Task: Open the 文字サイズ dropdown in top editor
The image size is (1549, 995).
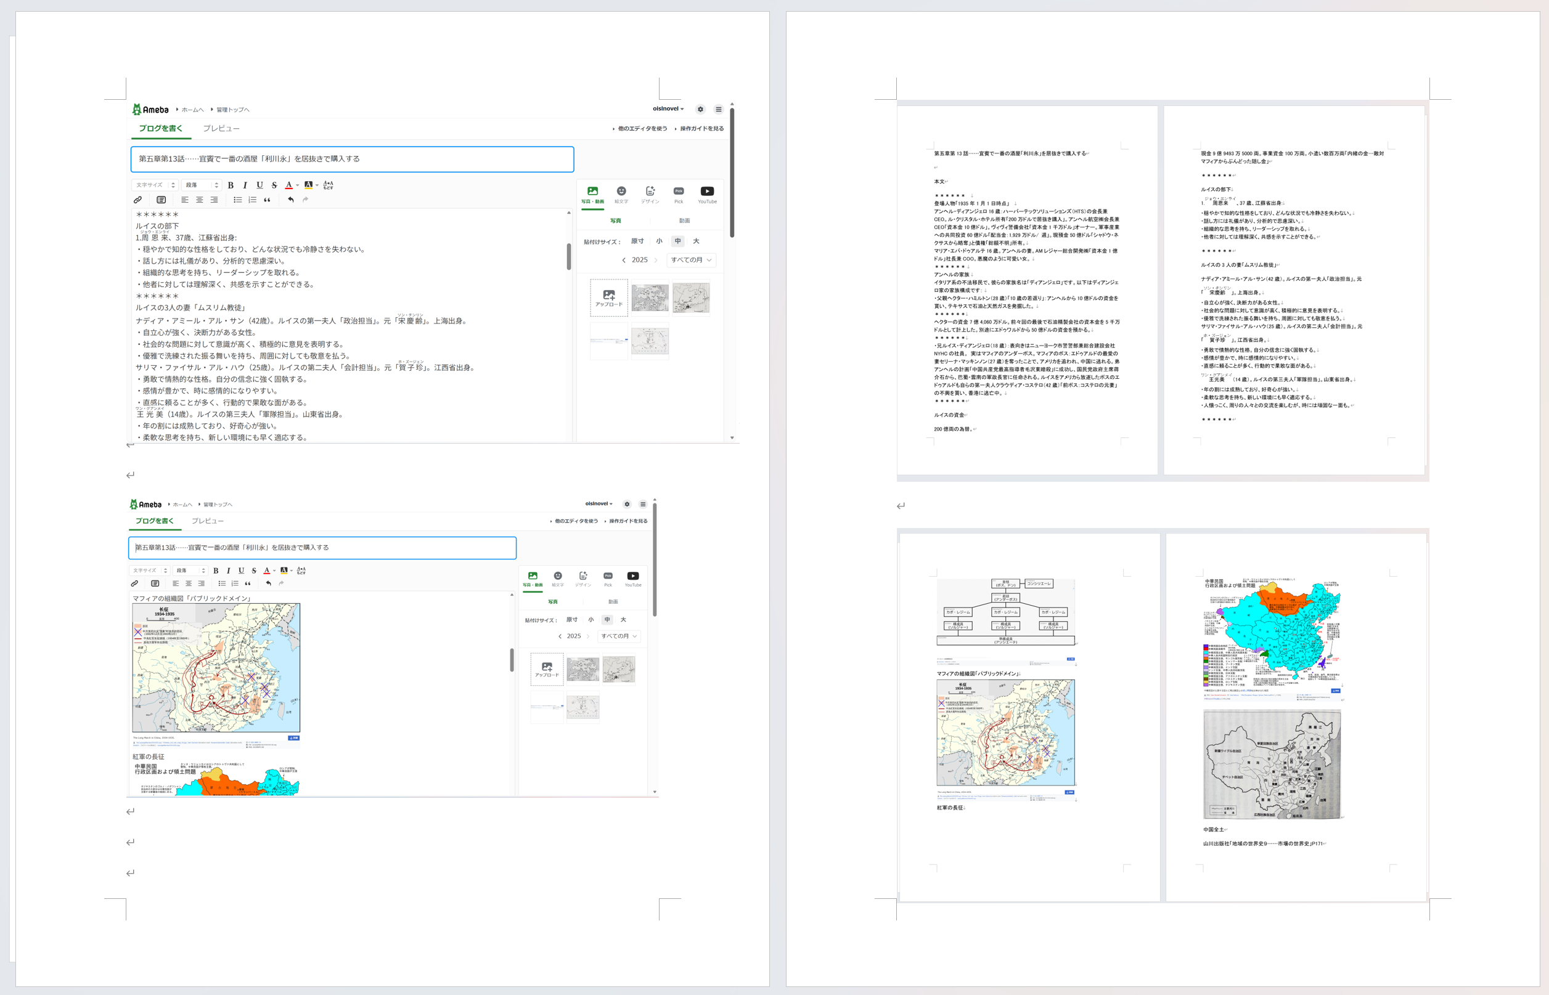Action: point(155,185)
